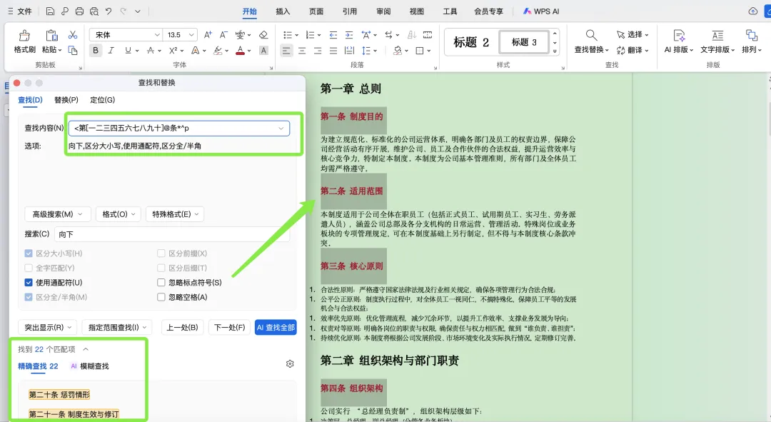Image resolution: width=771 pixels, height=422 pixels.
Task: Click the Copy icon below scissors
Action: 73,50
